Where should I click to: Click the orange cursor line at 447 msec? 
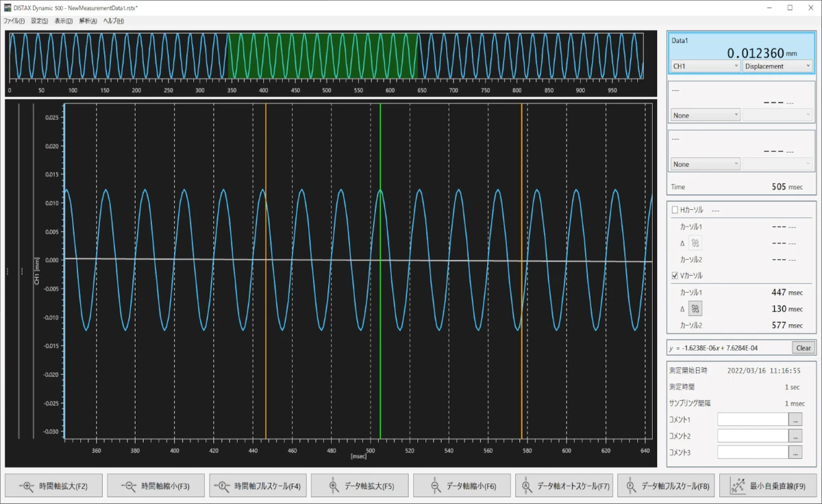coord(266,271)
